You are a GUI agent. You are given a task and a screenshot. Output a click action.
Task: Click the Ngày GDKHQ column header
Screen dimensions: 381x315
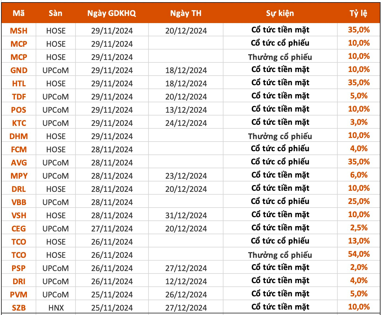[x=111, y=13]
